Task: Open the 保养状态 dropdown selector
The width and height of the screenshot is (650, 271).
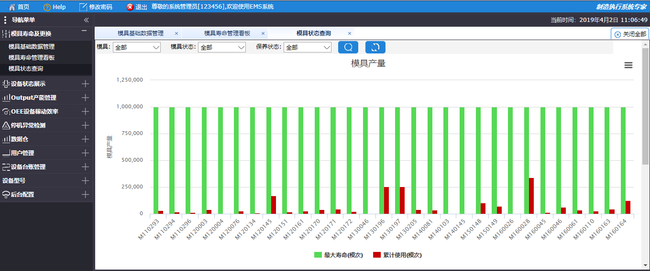Action: (307, 47)
